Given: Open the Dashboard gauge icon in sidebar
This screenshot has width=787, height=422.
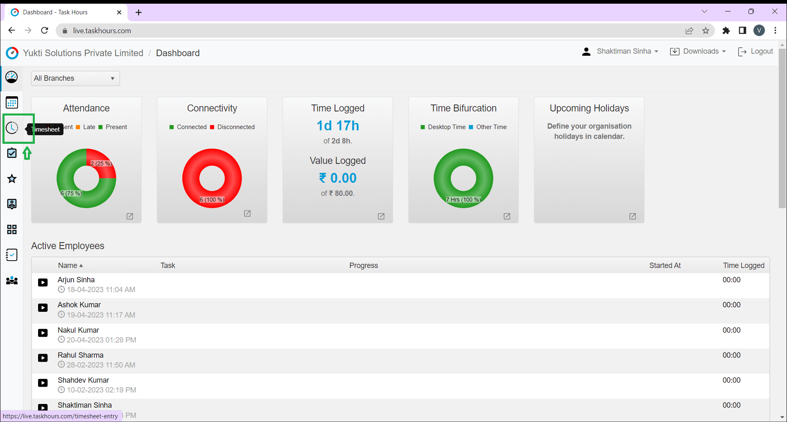Looking at the screenshot, I should click(12, 77).
